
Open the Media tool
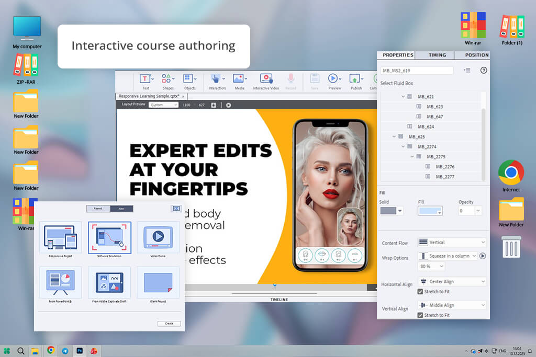click(240, 82)
